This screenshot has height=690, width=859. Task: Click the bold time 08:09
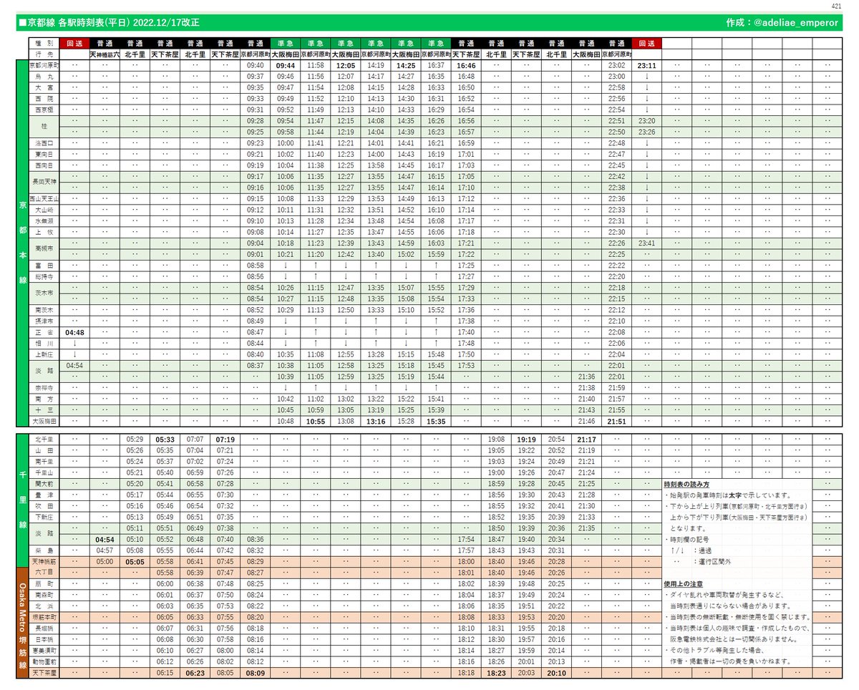coord(256,673)
